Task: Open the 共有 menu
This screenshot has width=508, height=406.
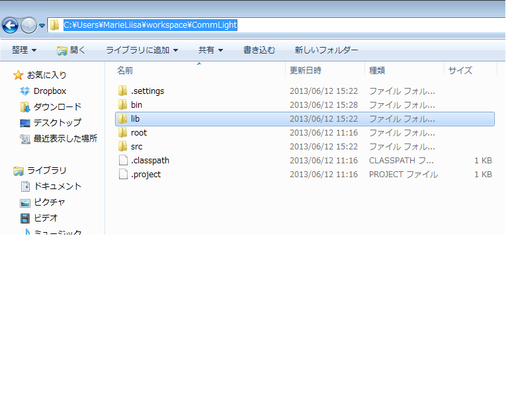Action: point(210,50)
